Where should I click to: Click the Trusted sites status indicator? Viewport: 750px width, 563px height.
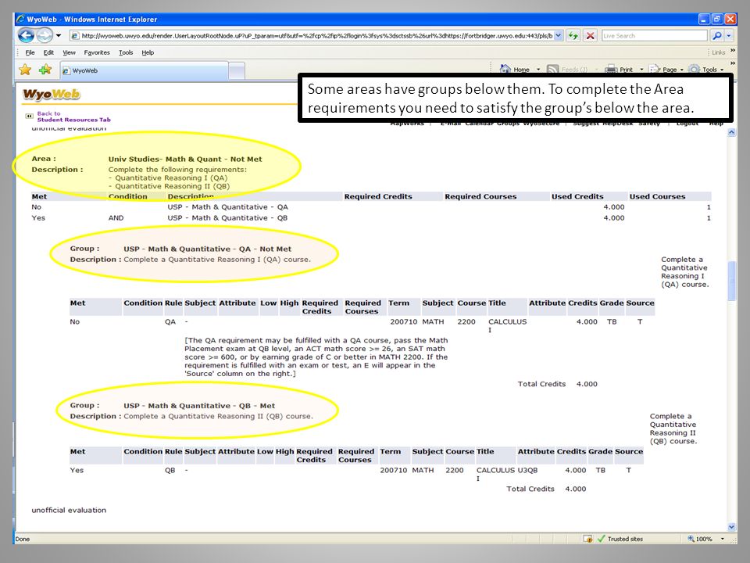(620, 539)
